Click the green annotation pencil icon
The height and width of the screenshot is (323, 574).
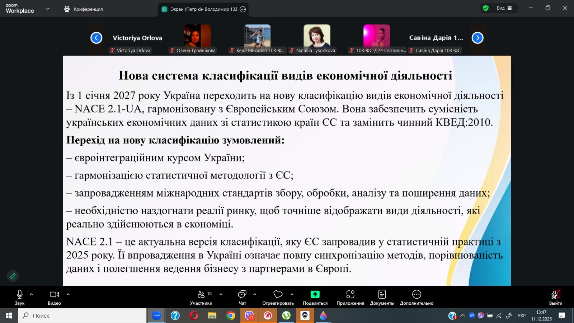coord(13,276)
